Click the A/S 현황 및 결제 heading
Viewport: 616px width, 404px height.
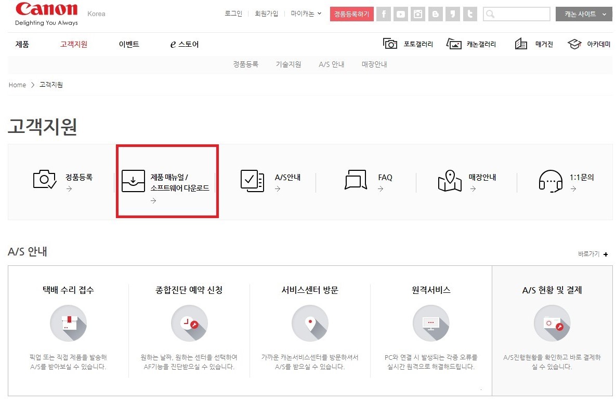click(552, 290)
